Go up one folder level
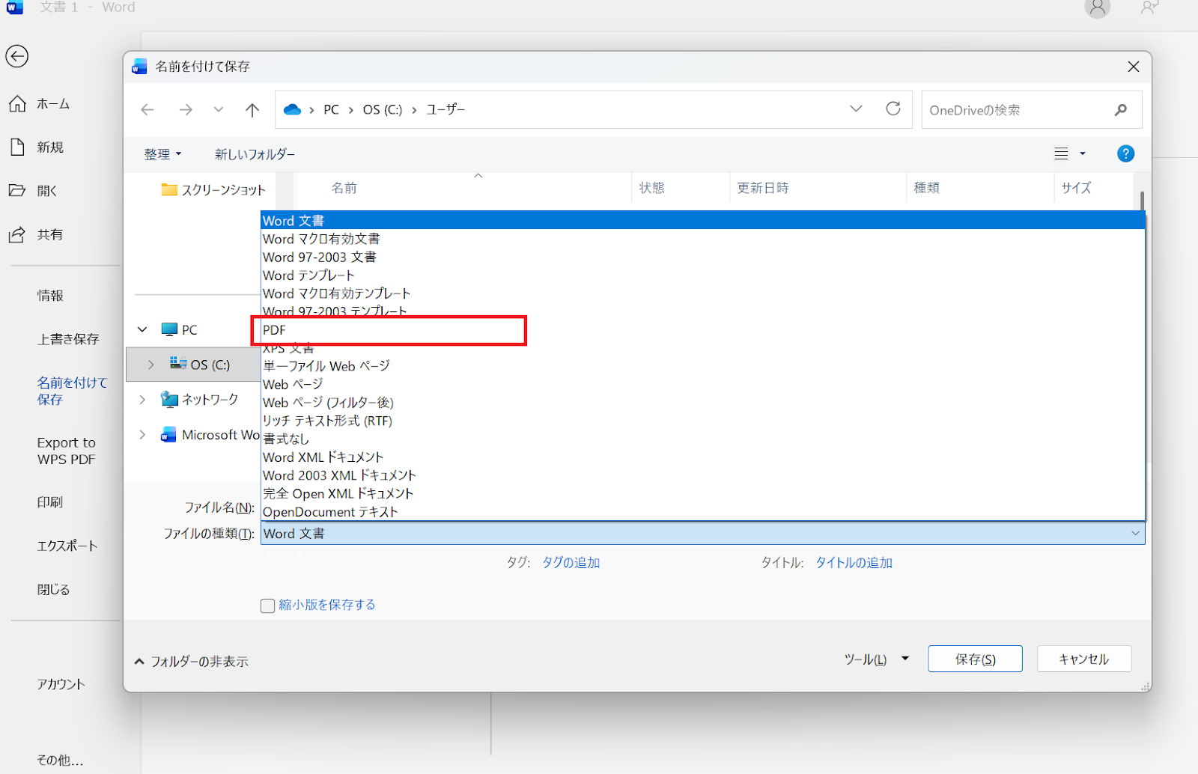Viewport: 1198px width, 774px height. point(252,109)
